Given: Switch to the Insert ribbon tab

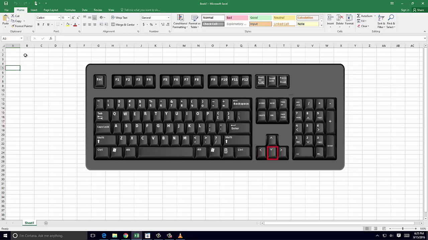Looking at the screenshot, I should [34, 10].
